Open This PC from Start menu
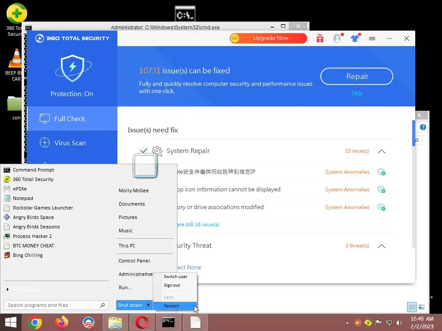 (x=127, y=245)
